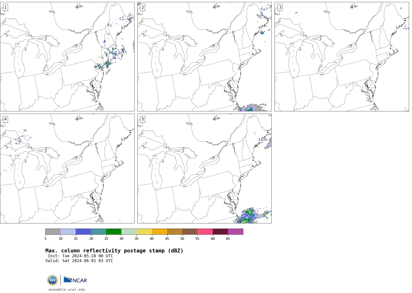The image size is (412, 293).
Task: Click the ensemble.ucar.edu text
Action: click(67, 289)
